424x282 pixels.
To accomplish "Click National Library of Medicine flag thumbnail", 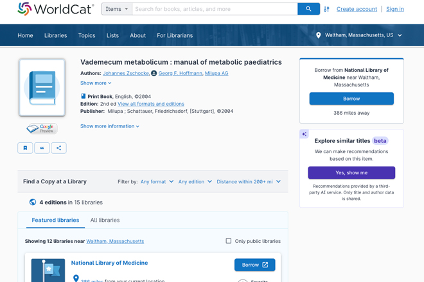I will [48, 270].
